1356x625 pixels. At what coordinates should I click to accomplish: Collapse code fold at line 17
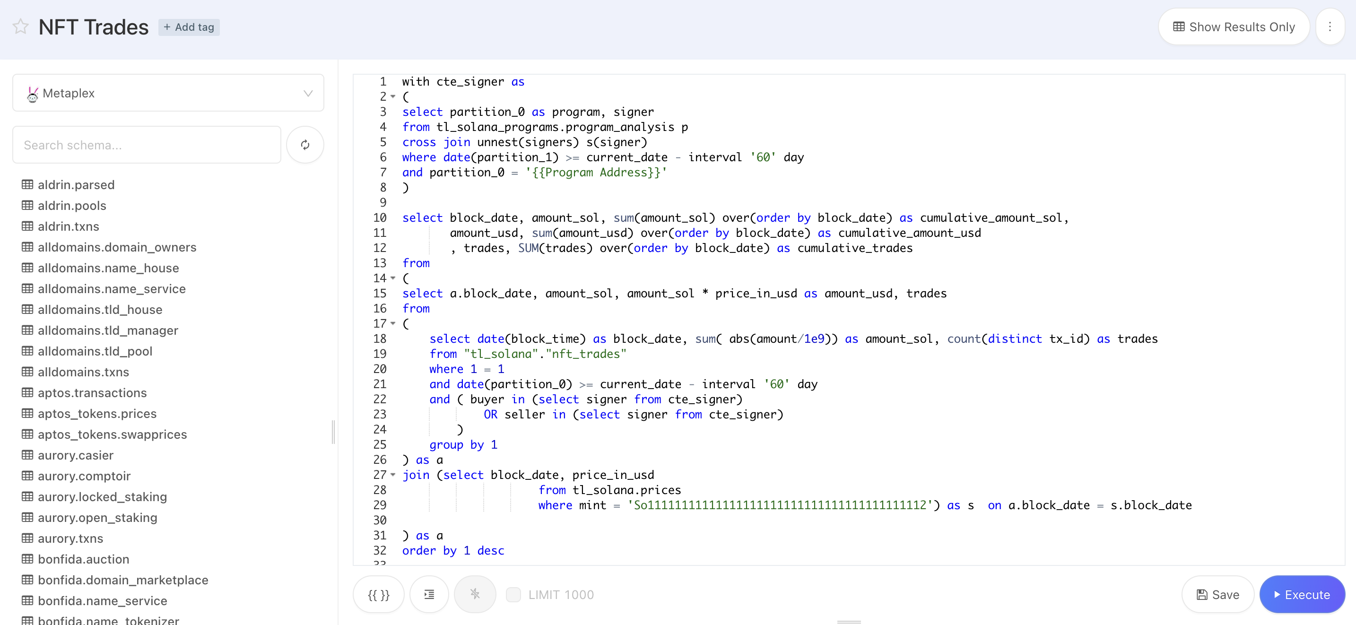(x=393, y=324)
